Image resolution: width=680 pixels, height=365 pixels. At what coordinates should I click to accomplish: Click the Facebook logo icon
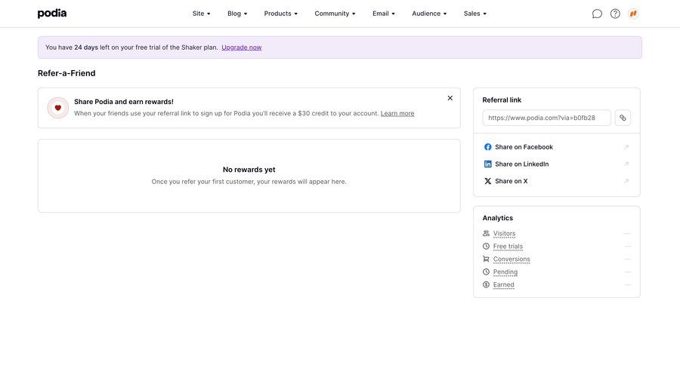(x=488, y=147)
